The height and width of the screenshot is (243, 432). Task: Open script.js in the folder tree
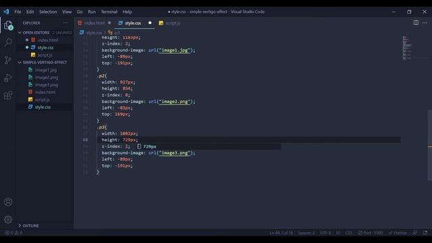pos(42,100)
